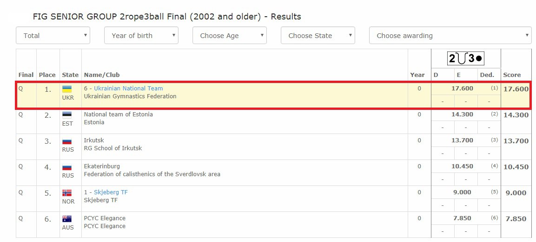Click the Ukraine flag icon
This screenshot has height=242, width=536.
[x=67, y=89]
